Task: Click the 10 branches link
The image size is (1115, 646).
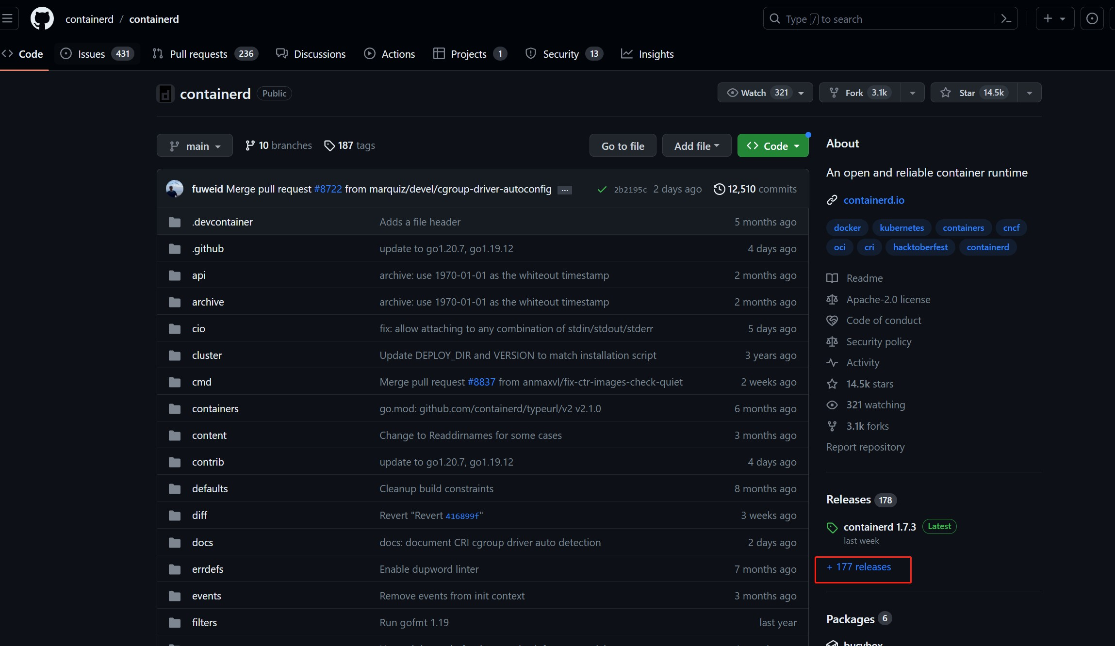Action: [x=279, y=145]
